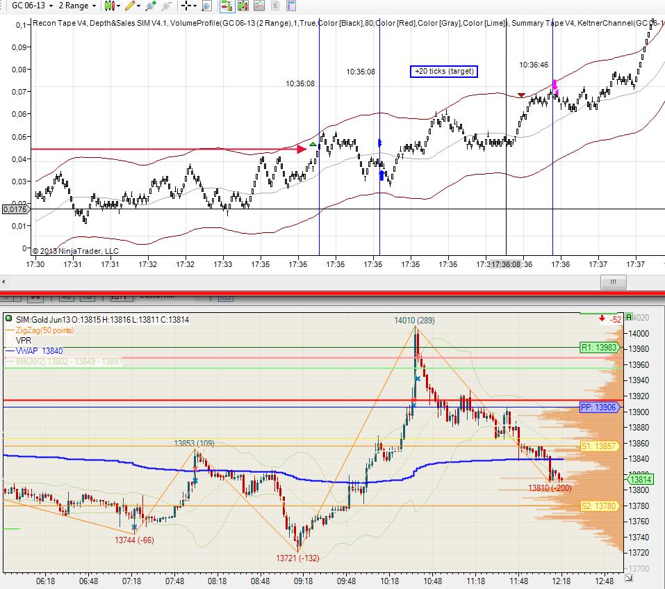The height and width of the screenshot is (589, 665).
Task: Toggle the Chart Trader icon
Action: (227, 6)
